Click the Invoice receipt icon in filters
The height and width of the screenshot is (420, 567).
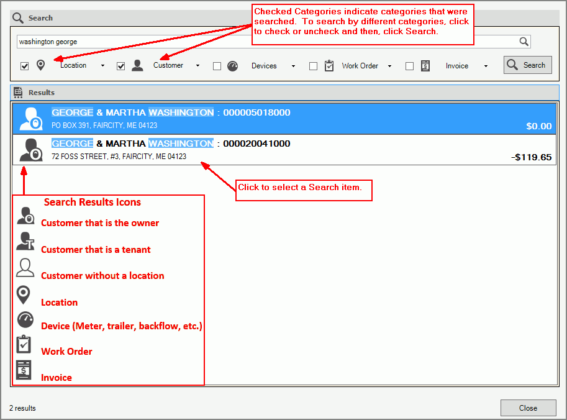(425, 66)
